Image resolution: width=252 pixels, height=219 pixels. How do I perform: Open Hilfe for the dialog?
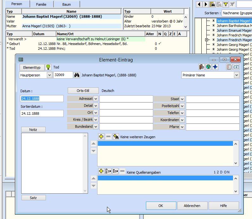224,206
